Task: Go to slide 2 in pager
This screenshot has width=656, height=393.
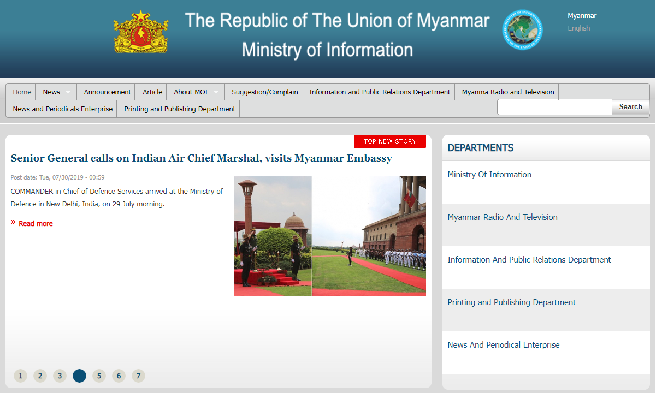Action: [40, 376]
